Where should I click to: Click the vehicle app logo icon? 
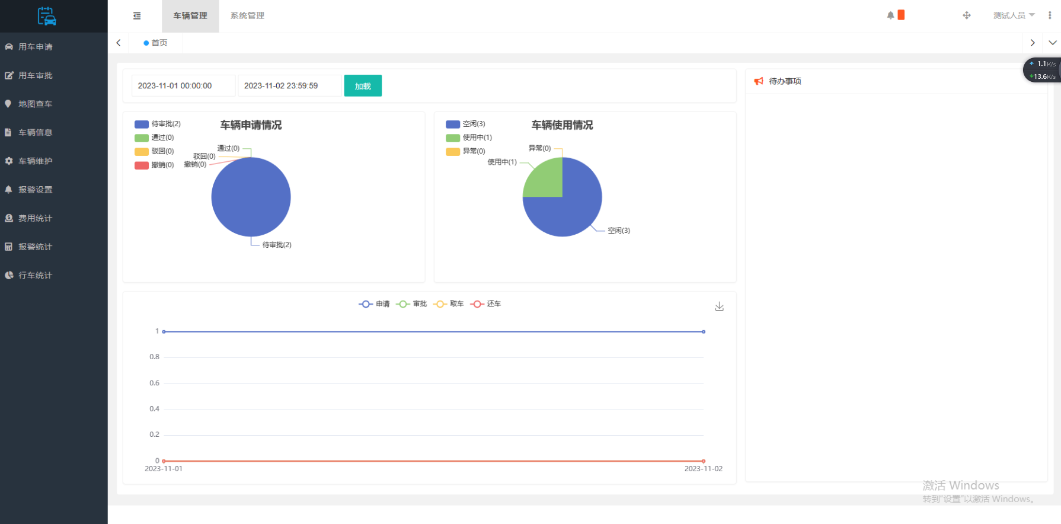point(47,16)
